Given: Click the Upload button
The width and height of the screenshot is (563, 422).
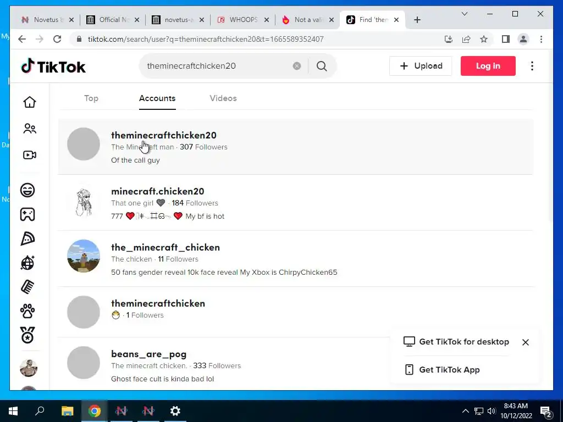Looking at the screenshot, I should coord(421,66).
